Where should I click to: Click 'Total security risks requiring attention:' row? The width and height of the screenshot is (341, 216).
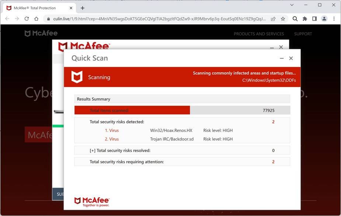click(182, 161)
